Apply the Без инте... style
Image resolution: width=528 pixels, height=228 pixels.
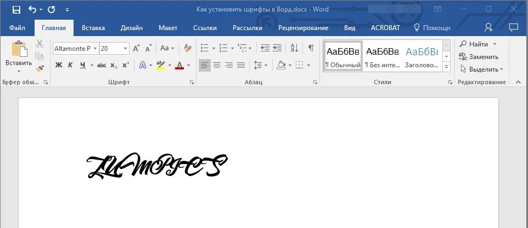click(383, 56)
